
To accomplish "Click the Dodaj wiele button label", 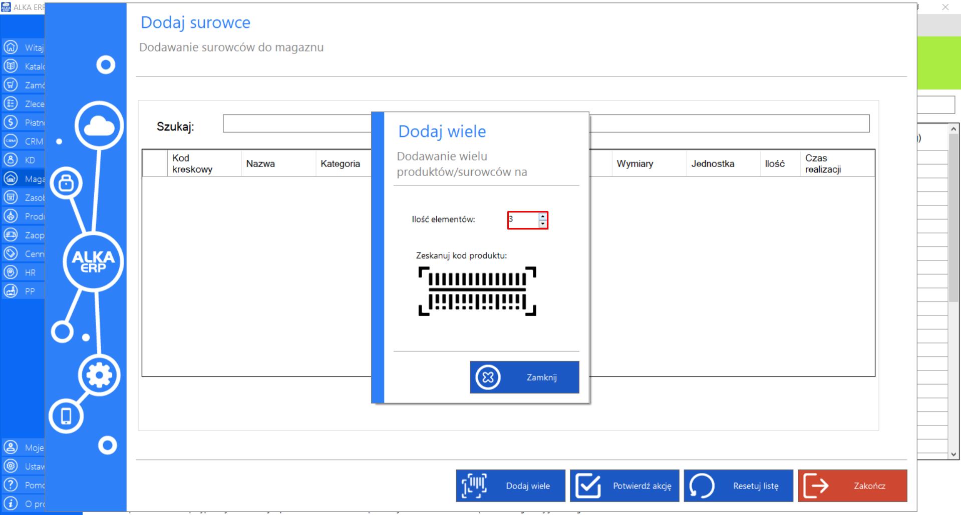I will pyautogui.click(x=528, y=485).
